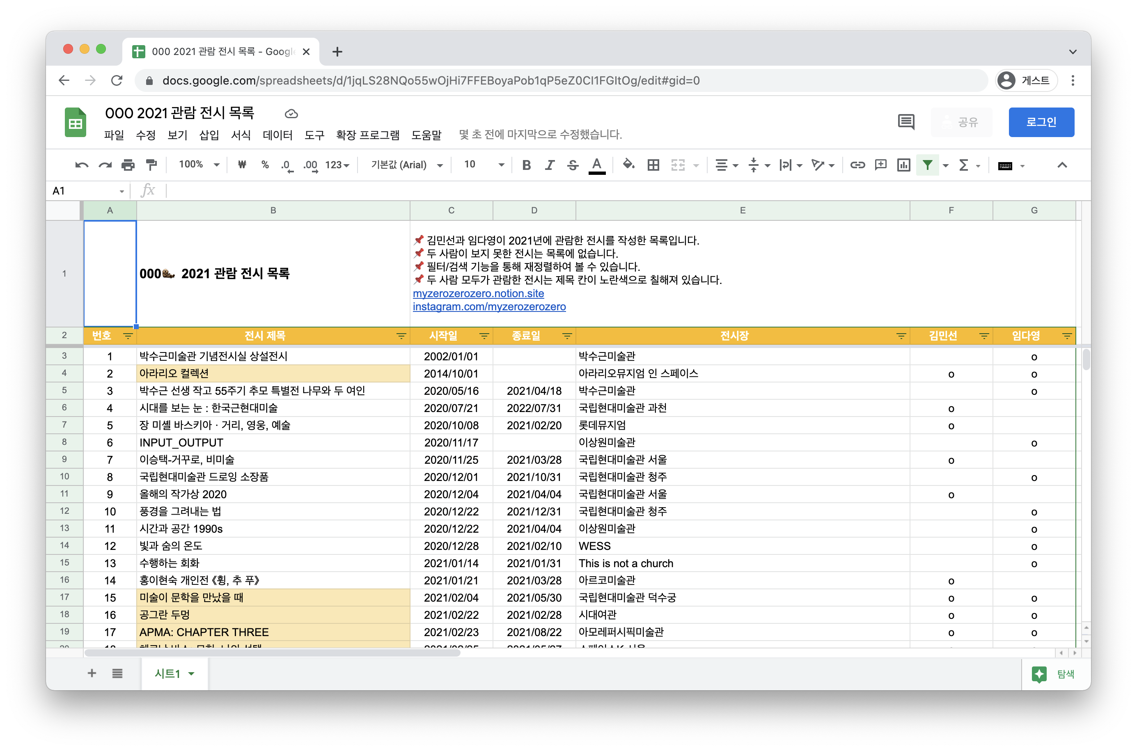Click the undo arrow
Viewport: 1137px width, 751px height.
81,165
